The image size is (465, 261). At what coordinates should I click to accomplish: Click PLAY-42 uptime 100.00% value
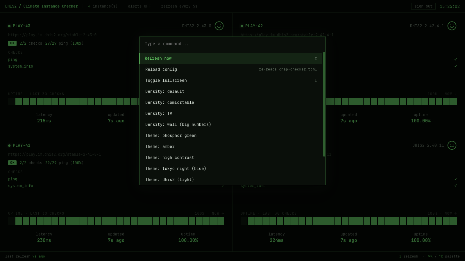[421, 121]
